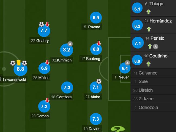Click the assist badge on Neuer
Screen dimensions: 176x132
[128, 63]
